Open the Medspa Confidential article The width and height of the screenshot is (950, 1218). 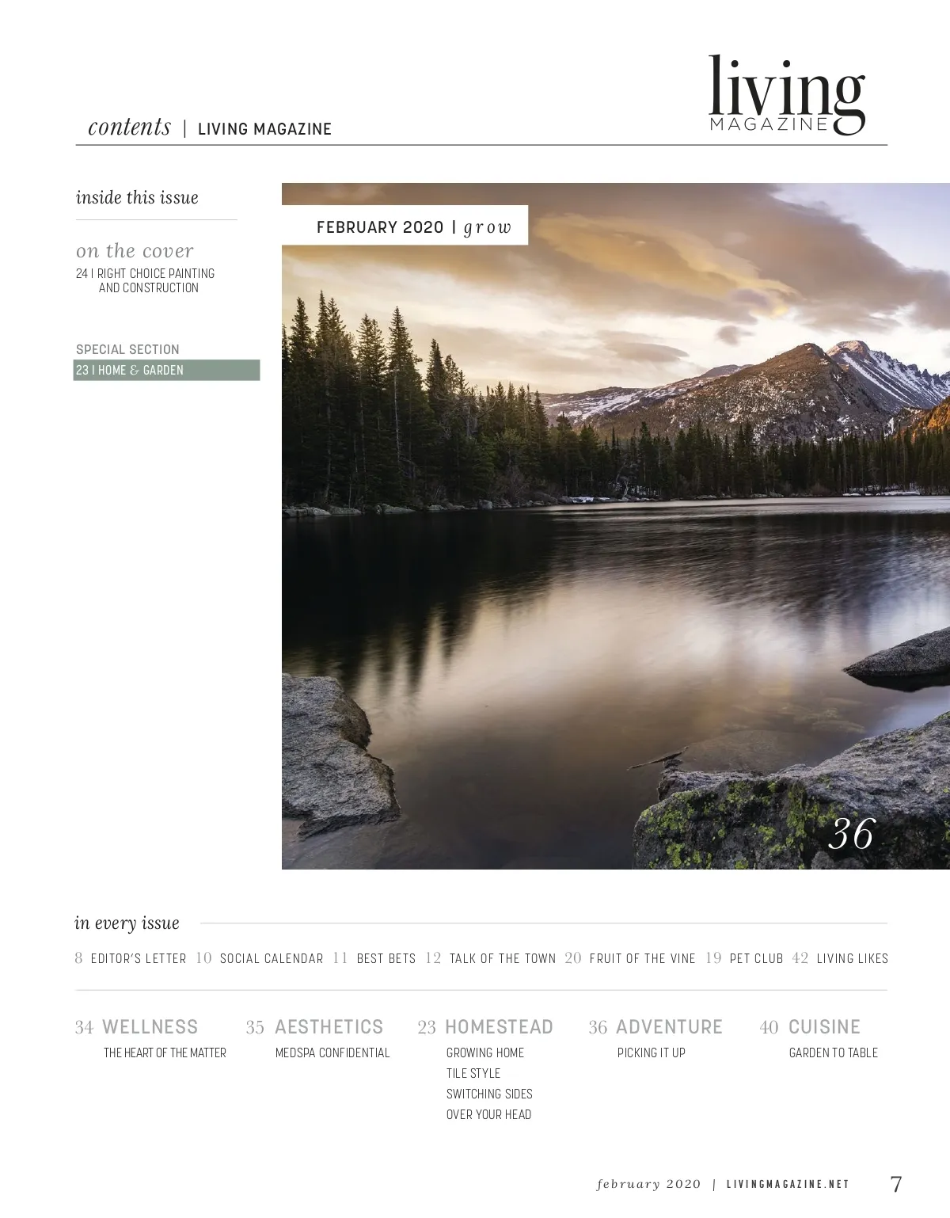point(332,1052)
